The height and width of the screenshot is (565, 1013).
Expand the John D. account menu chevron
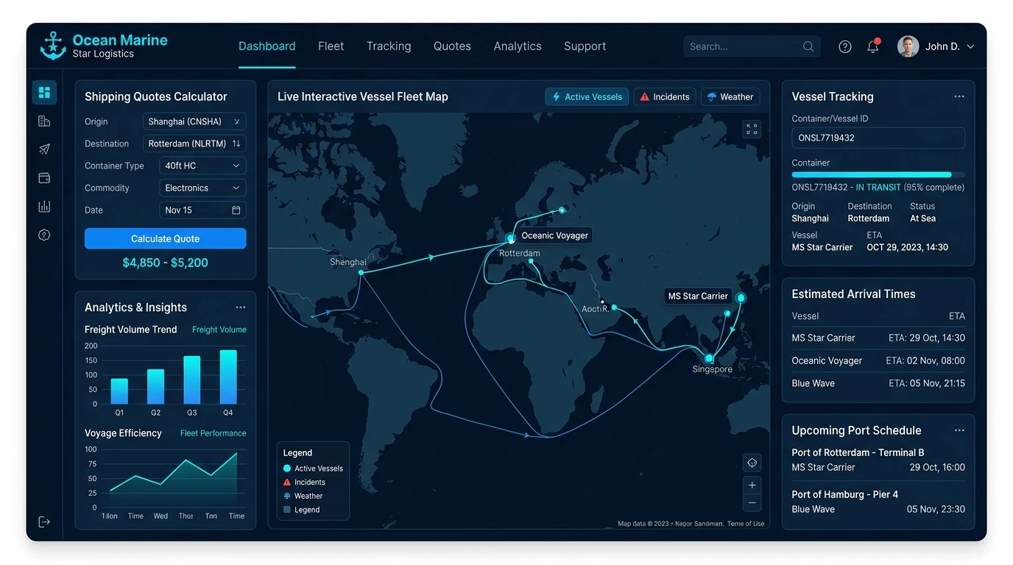pyautogui.click(x=970, y=46)
